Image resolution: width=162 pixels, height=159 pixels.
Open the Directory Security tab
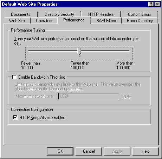[x=59, y=14]
